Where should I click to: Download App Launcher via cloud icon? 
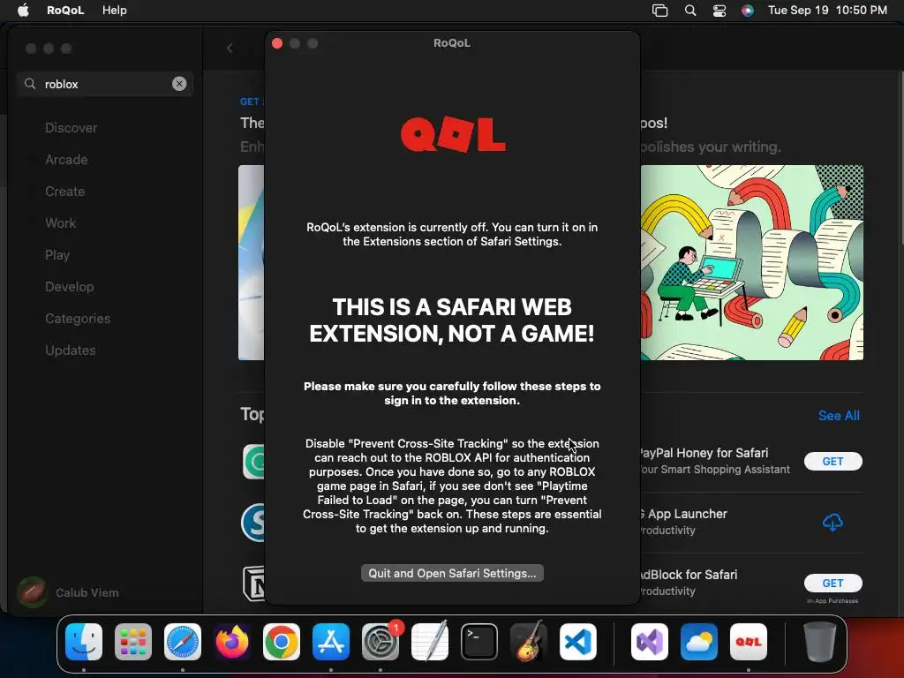point(832,523)
